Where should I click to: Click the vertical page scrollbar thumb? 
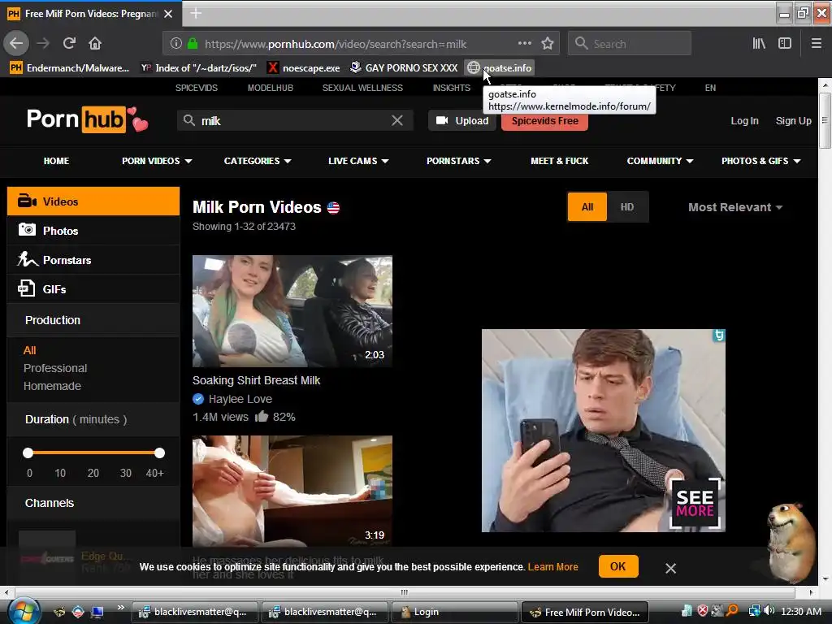tap(825, 120)
